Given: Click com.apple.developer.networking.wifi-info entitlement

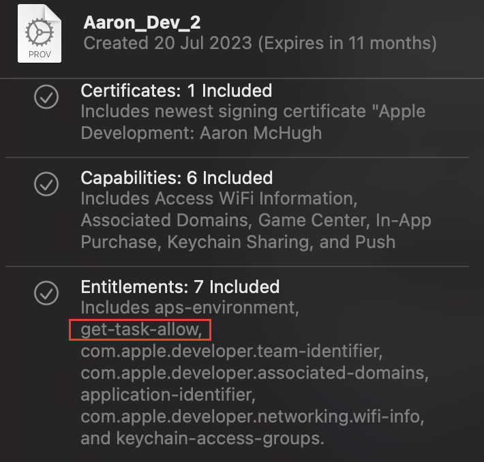Looking at the screenshot, I should (x=252, y=416).
